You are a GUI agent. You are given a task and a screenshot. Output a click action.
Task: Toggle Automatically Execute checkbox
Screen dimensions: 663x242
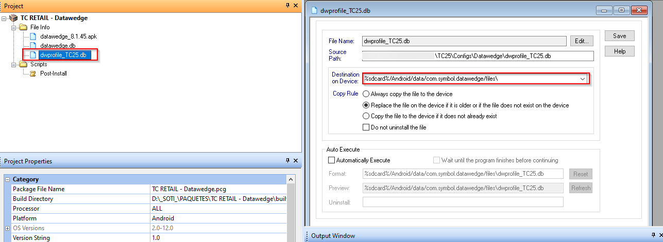tap(331, 160)
